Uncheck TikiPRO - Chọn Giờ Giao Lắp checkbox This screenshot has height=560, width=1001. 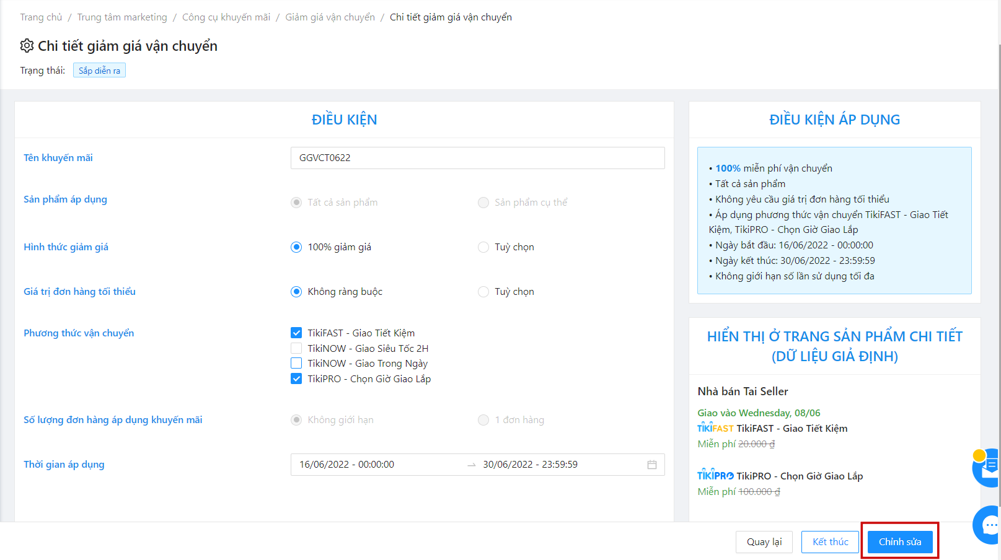coord(296,378)
